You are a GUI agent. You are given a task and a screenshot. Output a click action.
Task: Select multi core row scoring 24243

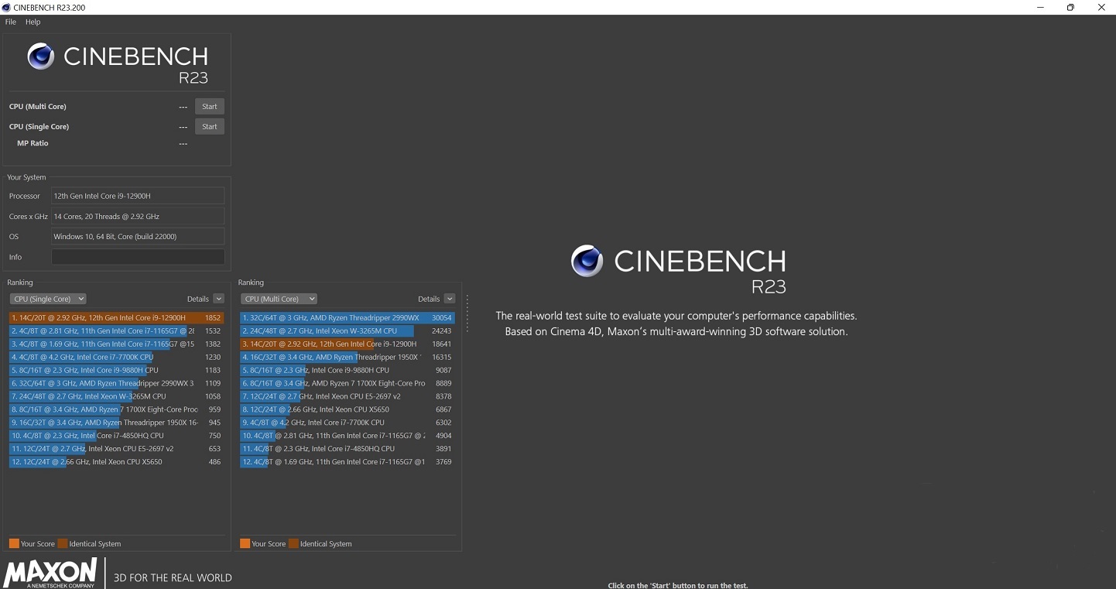click(347, 331)
